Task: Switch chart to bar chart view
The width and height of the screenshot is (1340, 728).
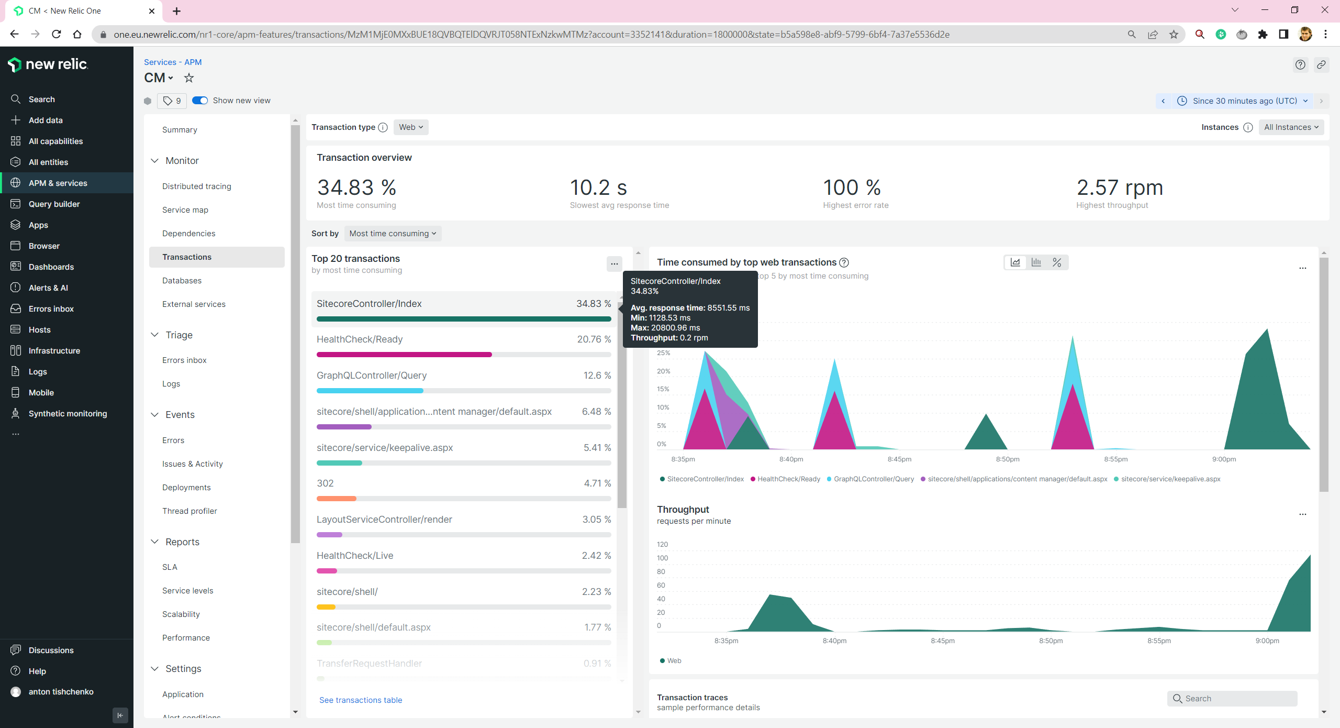Action: pyautogui.click(x=1036, y=262)
